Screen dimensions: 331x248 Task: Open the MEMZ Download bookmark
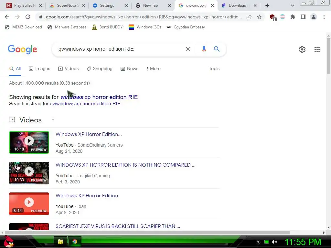point(23,27)
